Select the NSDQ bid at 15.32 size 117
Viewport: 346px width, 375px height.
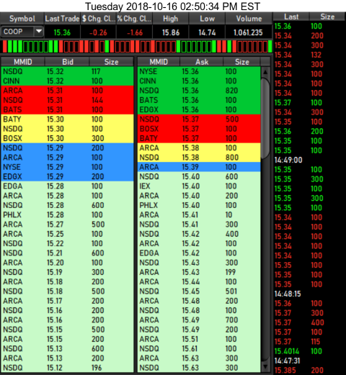point(67,71)
